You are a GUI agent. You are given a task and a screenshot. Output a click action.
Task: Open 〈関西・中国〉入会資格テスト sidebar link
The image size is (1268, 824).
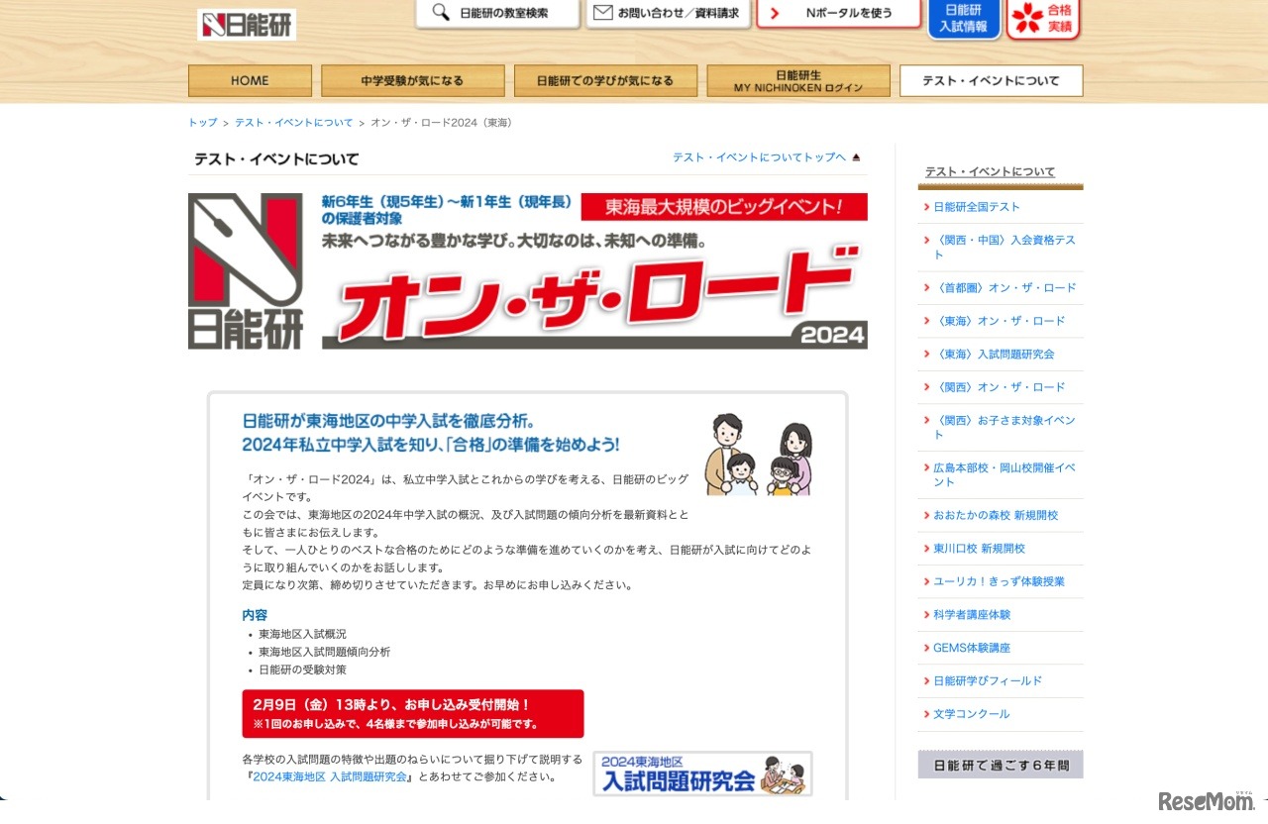pos(1004,248)
